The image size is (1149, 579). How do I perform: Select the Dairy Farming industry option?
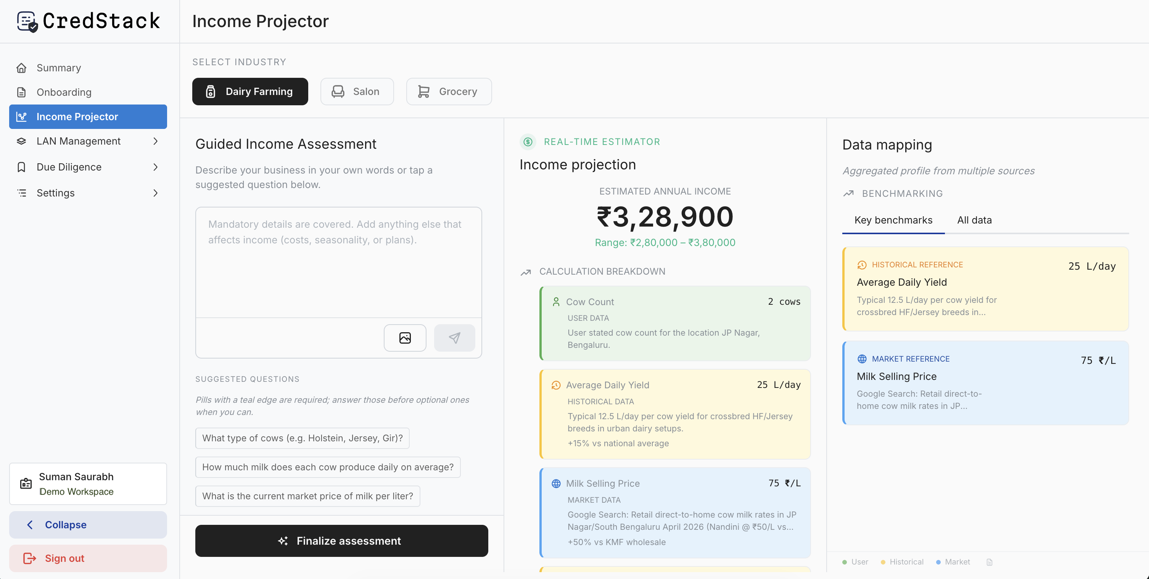(250, 92)
